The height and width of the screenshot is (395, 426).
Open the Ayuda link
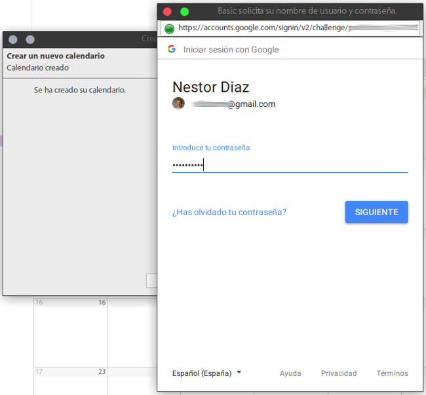[290, 373]
